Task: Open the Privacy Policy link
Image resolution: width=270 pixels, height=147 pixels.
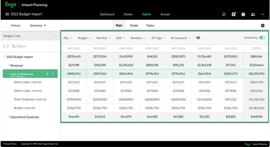Action: [x=10, y=144]
